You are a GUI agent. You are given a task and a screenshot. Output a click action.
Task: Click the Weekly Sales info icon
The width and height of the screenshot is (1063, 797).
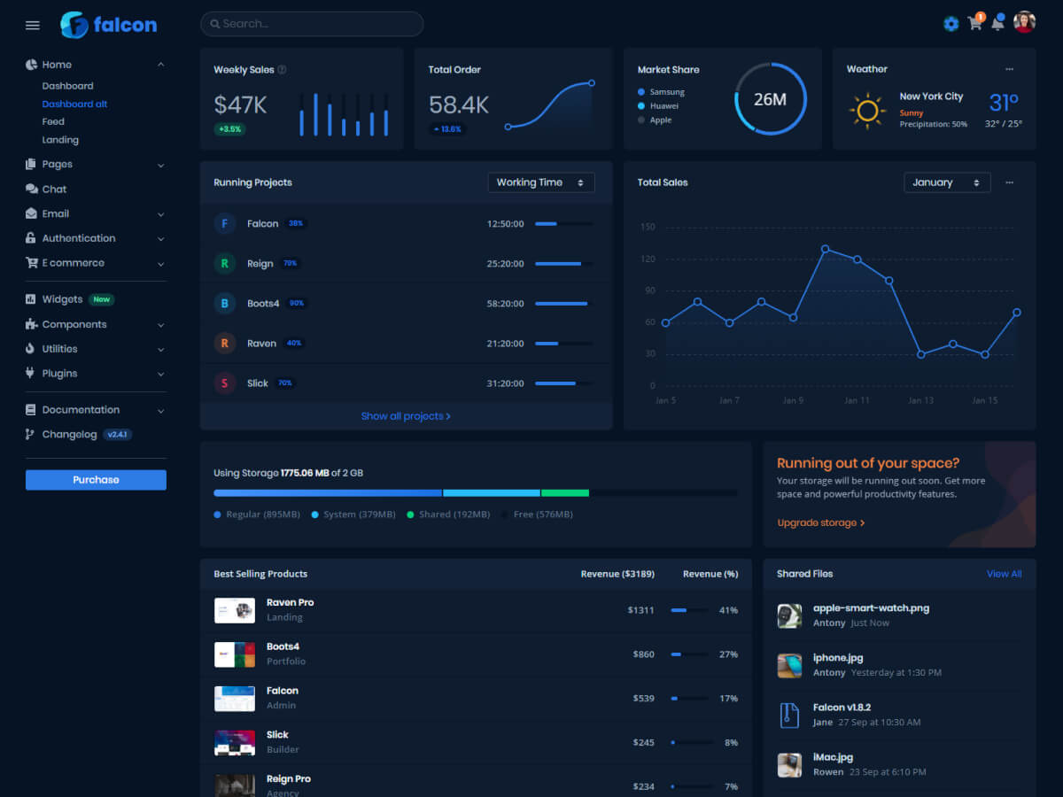tap(282, 70)
